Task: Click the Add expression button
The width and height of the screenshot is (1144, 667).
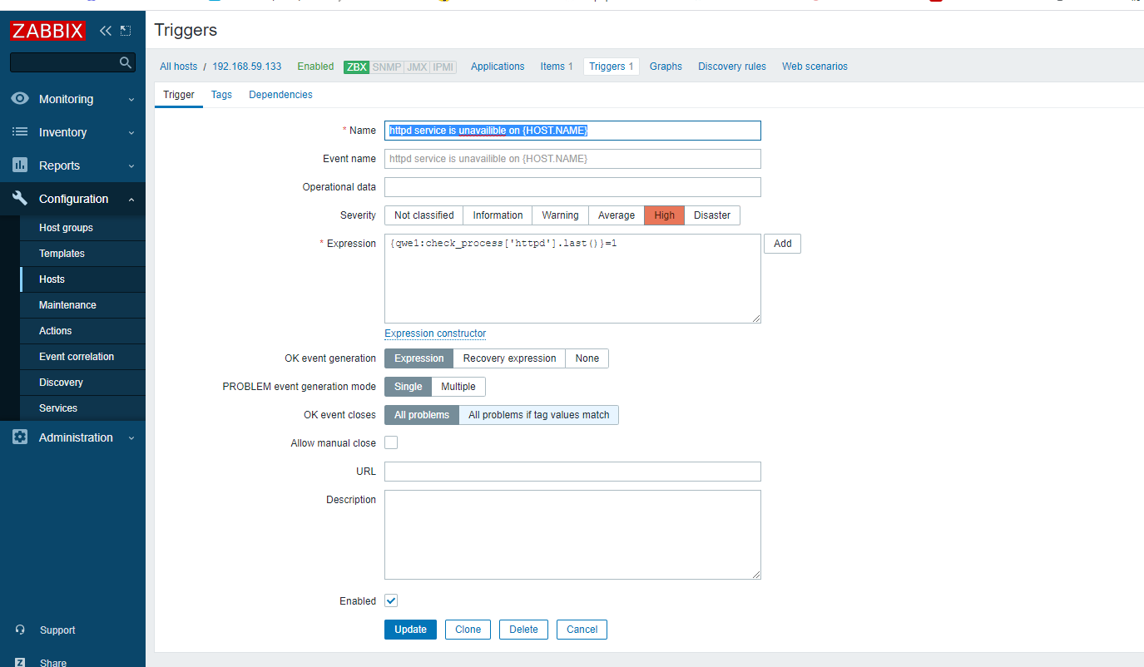Action: (782, 244)
